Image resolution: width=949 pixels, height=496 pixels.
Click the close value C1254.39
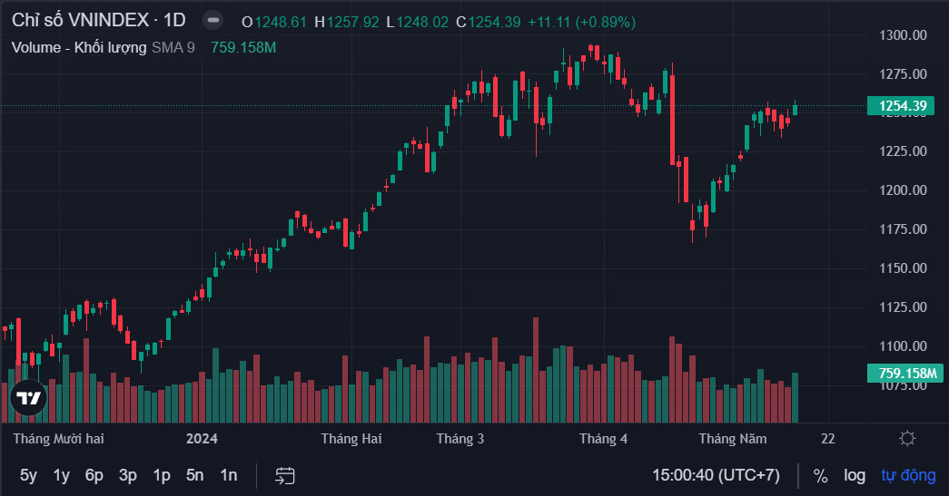[x=488, y=23]
